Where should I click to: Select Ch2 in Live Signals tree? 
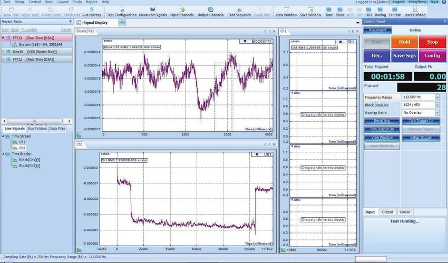pyautogui.click(x=22, y=148)
